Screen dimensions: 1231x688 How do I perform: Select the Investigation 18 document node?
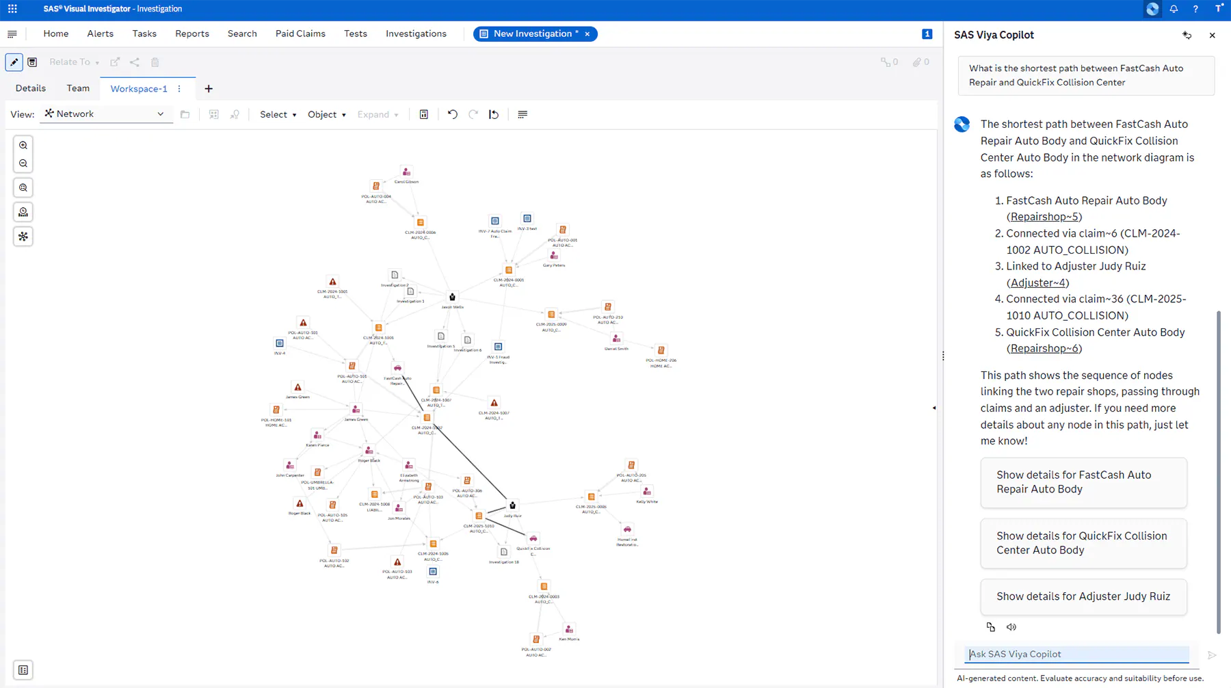(504, 552)
